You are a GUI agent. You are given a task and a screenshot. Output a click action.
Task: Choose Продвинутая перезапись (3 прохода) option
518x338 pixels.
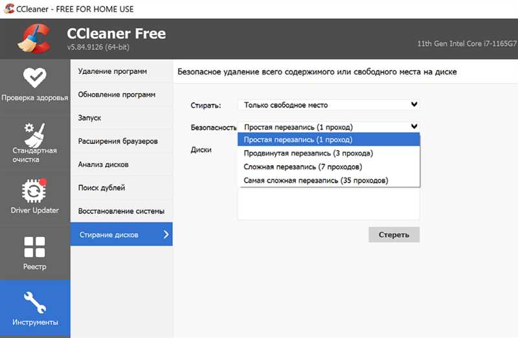pyautogui.click(x=329, y=153)
